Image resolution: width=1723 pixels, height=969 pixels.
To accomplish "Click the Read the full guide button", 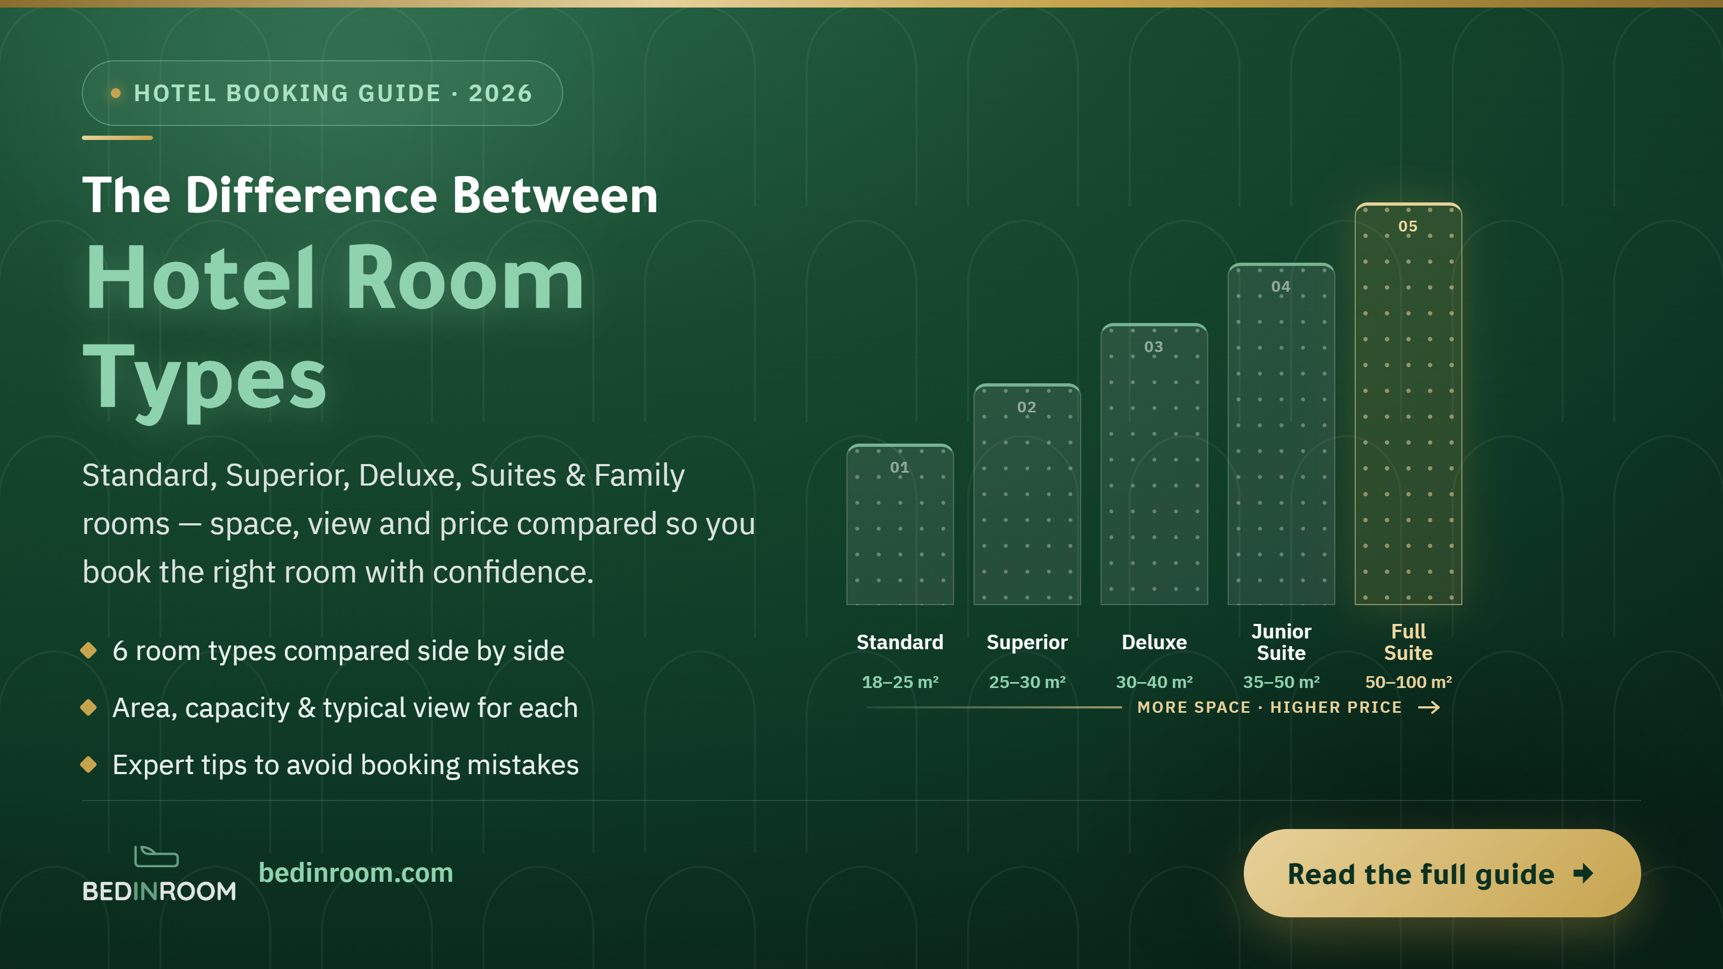I will tap(1441, 873).
